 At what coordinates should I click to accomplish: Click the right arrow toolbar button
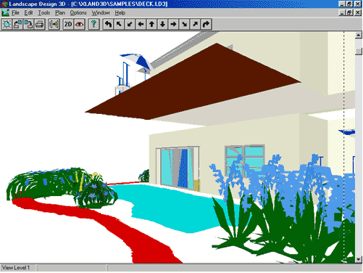(173, 24)
